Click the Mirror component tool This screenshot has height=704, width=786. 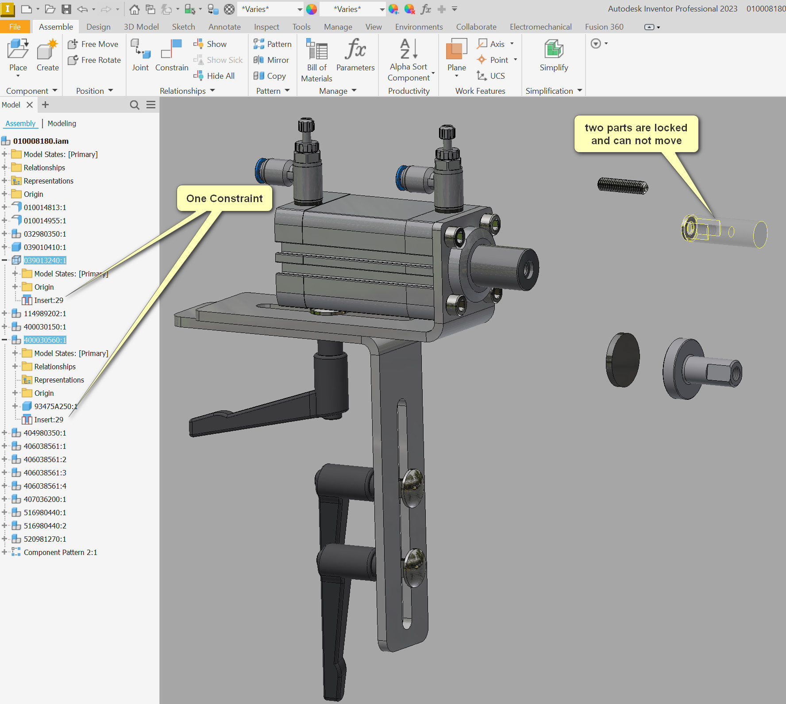click(271, 60)
